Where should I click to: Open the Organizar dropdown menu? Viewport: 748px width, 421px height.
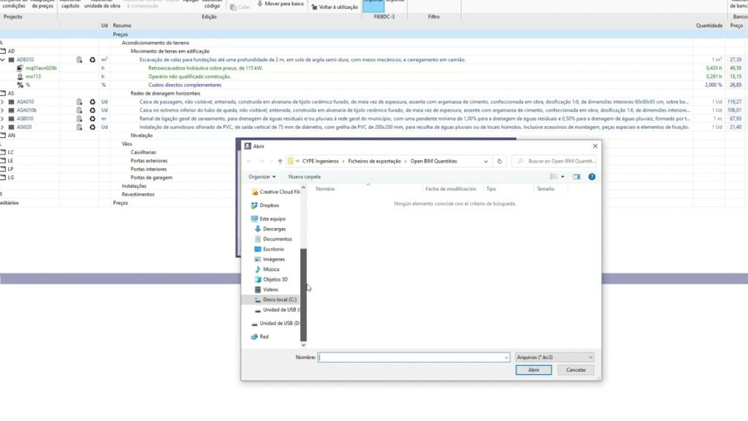pos(262,176)
